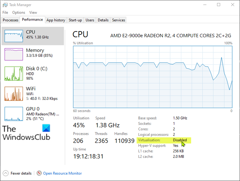The width and height of the screenshot is (240, 181).
Task: Click the CPU utilisation graph area
Action: 153,77
